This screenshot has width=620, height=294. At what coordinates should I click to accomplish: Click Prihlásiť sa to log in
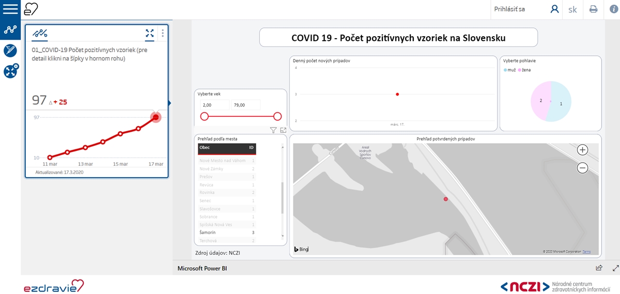coord(509,9)
